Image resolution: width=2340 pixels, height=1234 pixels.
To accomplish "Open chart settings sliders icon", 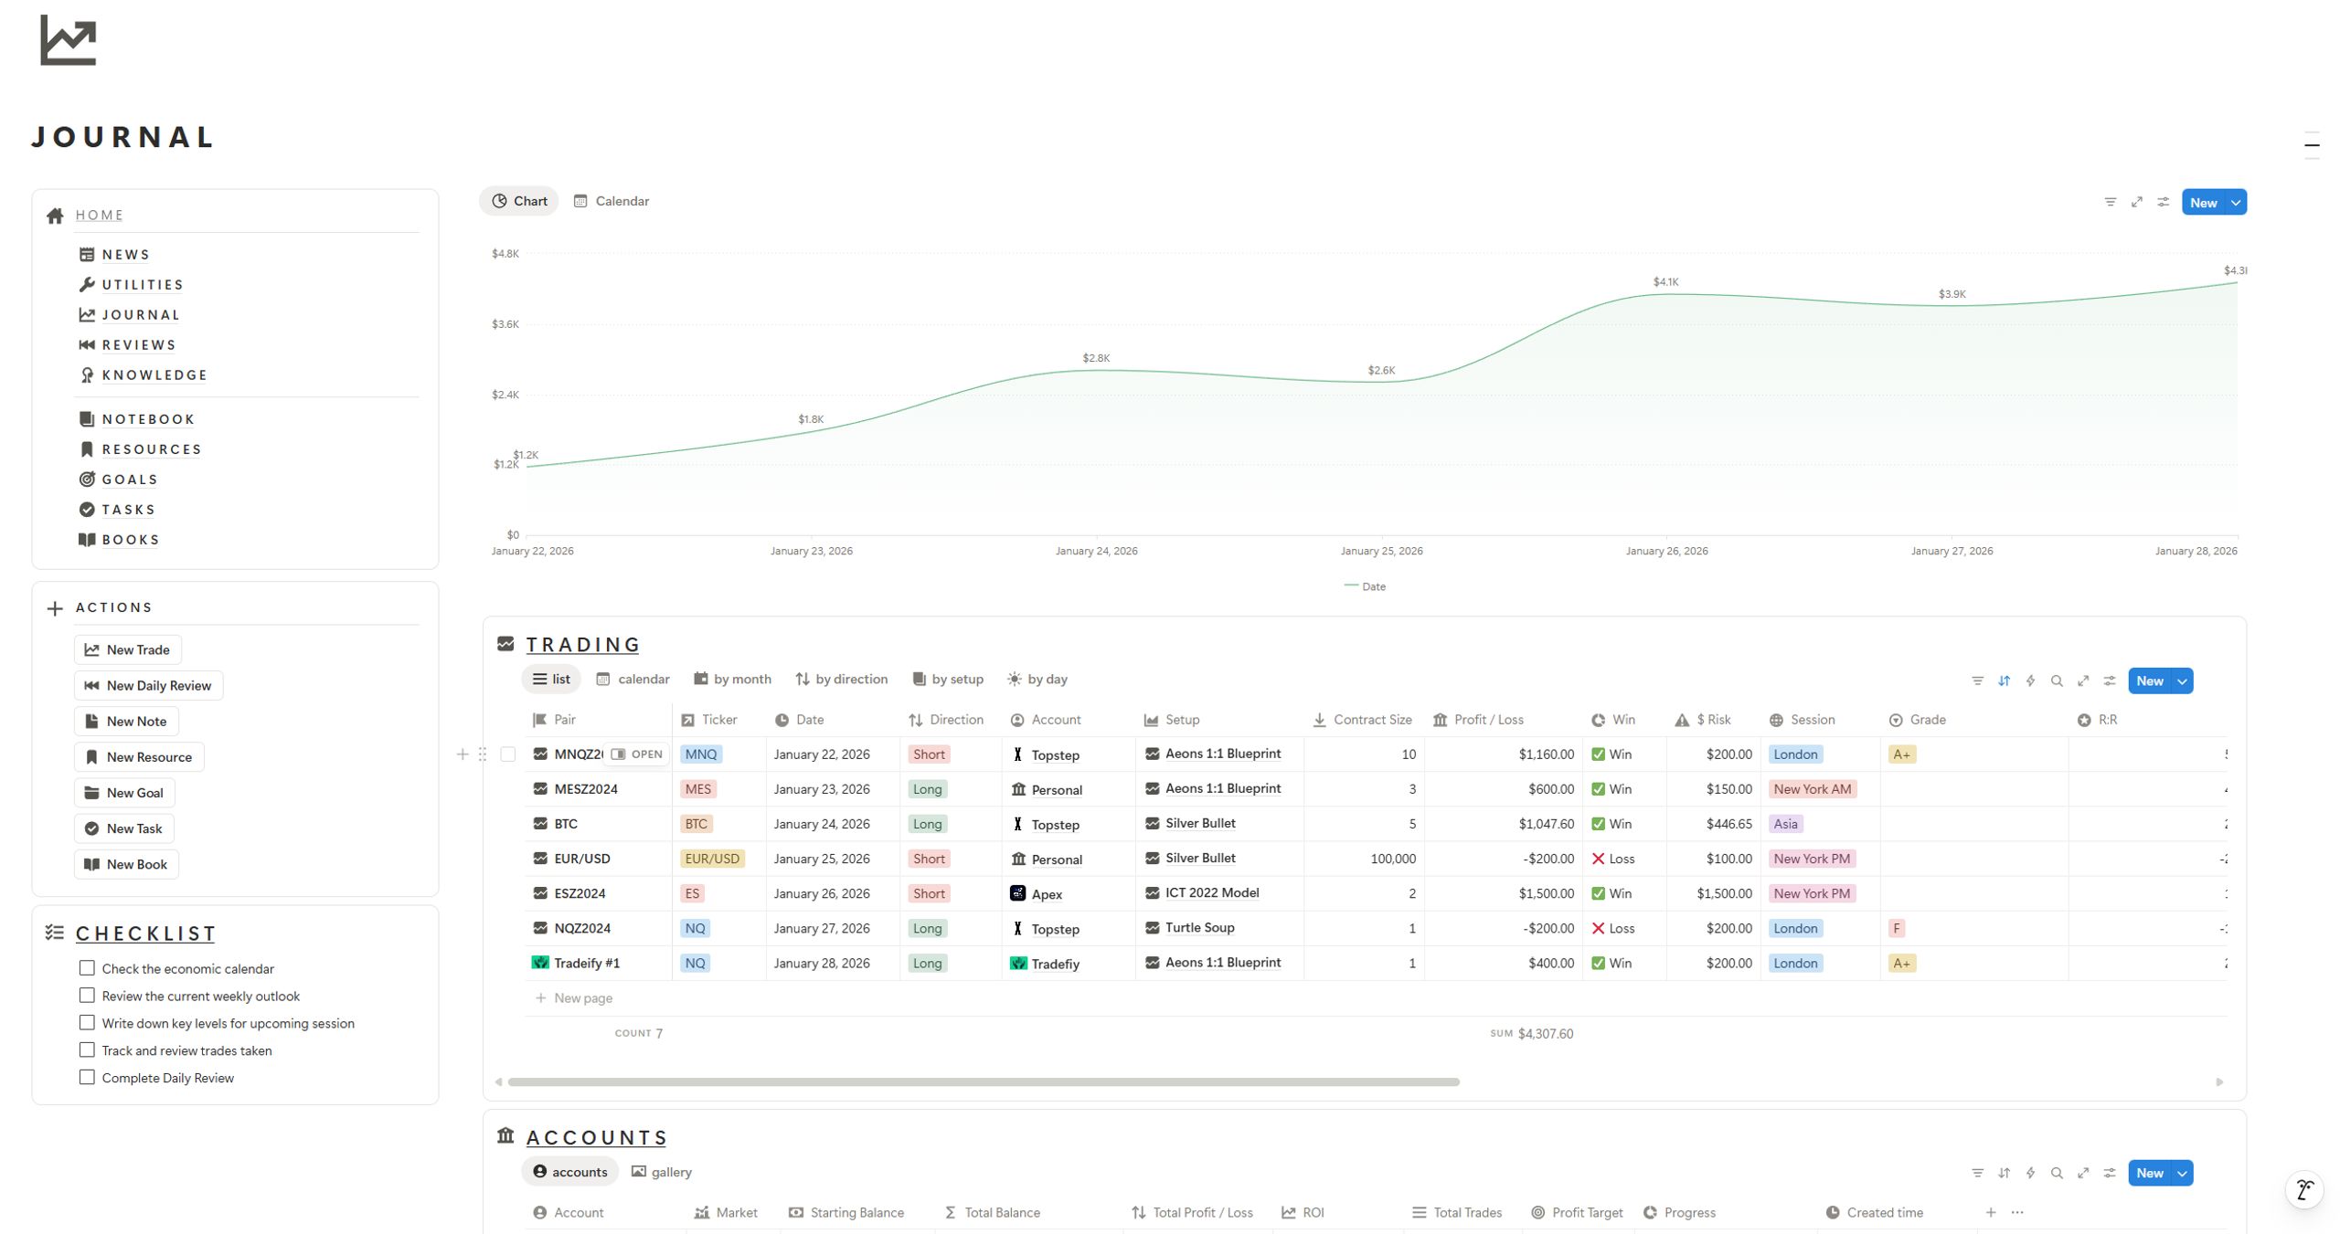I will click(2164, 202).
